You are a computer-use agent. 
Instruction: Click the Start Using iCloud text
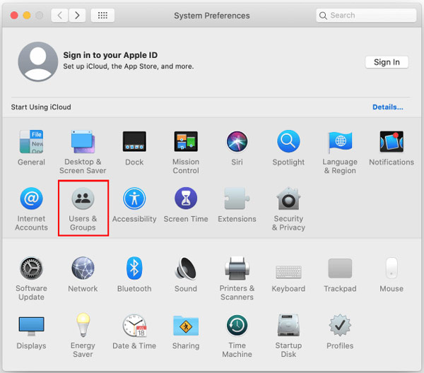pos(41,107)
